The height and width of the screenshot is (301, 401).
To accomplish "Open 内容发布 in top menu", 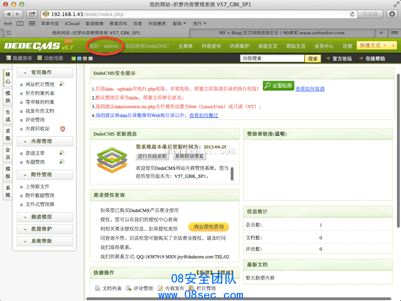I will 211,46.
